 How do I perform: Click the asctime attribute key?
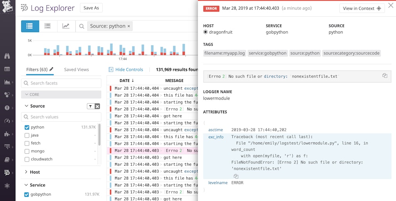(x=215, y=130)
